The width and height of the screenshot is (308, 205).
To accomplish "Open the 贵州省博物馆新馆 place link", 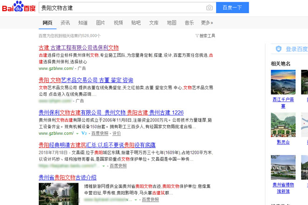I will tap(283, 188).
